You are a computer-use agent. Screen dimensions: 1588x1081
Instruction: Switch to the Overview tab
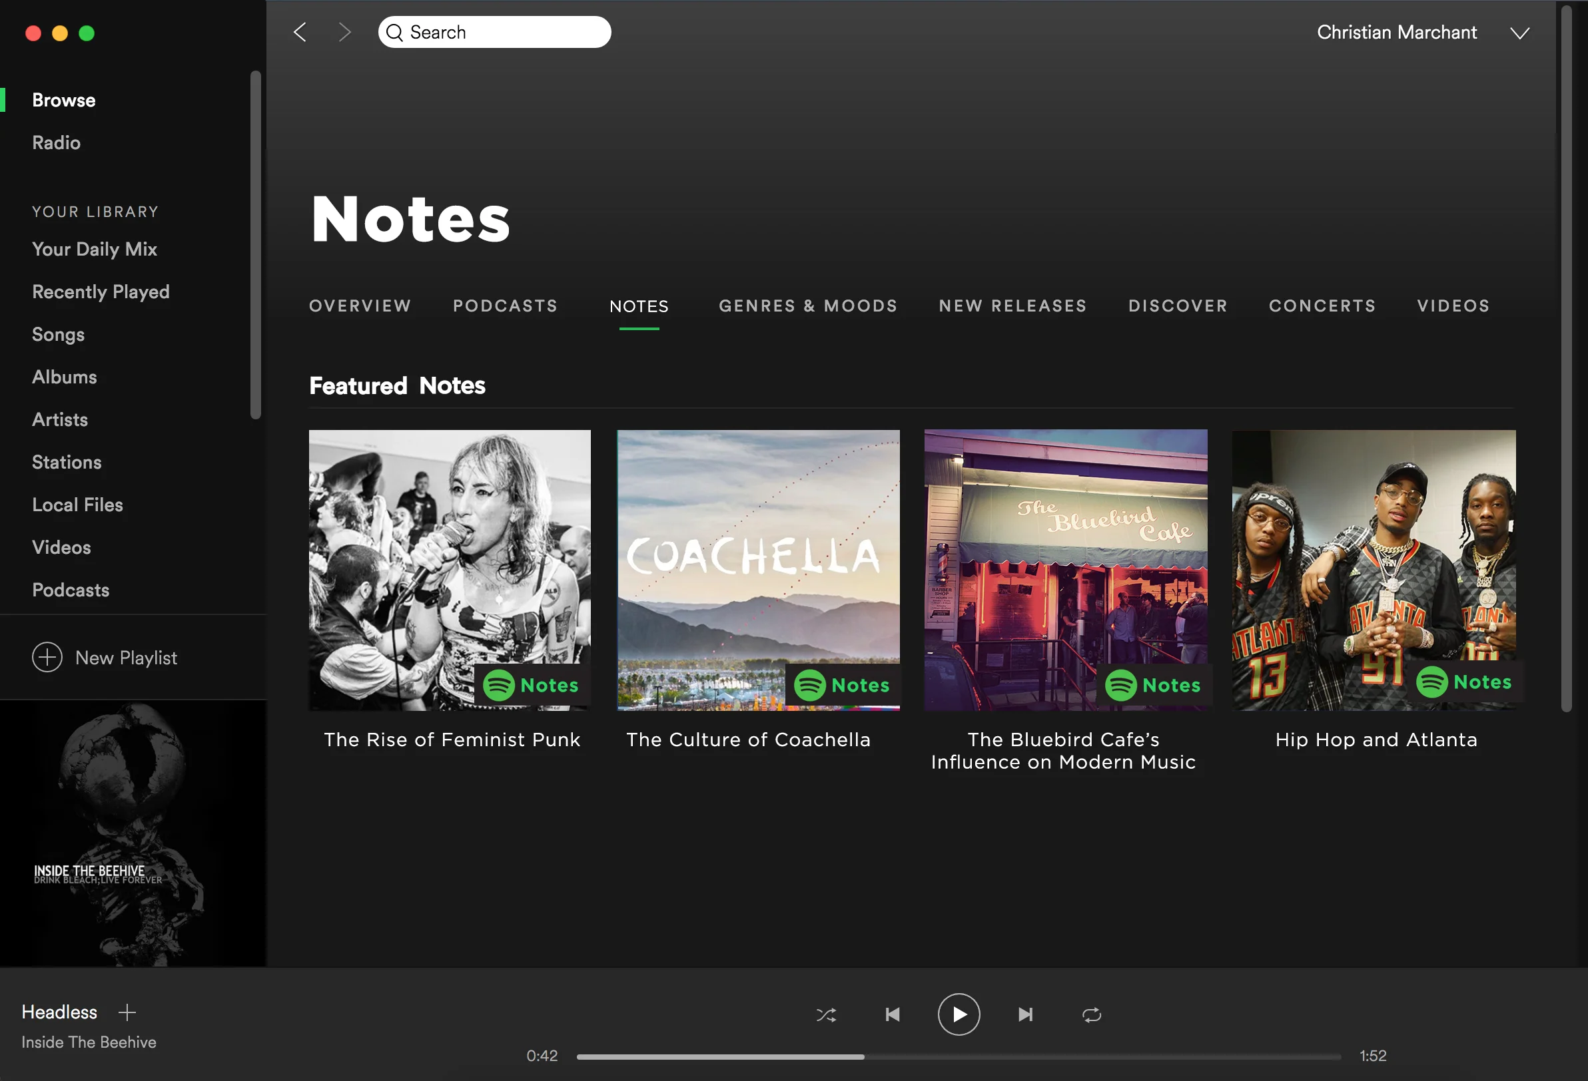pos(360,306)
